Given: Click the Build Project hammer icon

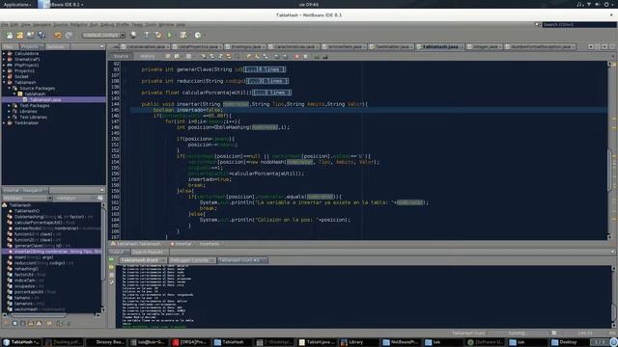Looking at the screenshot, I should click(x=147, y=36).
